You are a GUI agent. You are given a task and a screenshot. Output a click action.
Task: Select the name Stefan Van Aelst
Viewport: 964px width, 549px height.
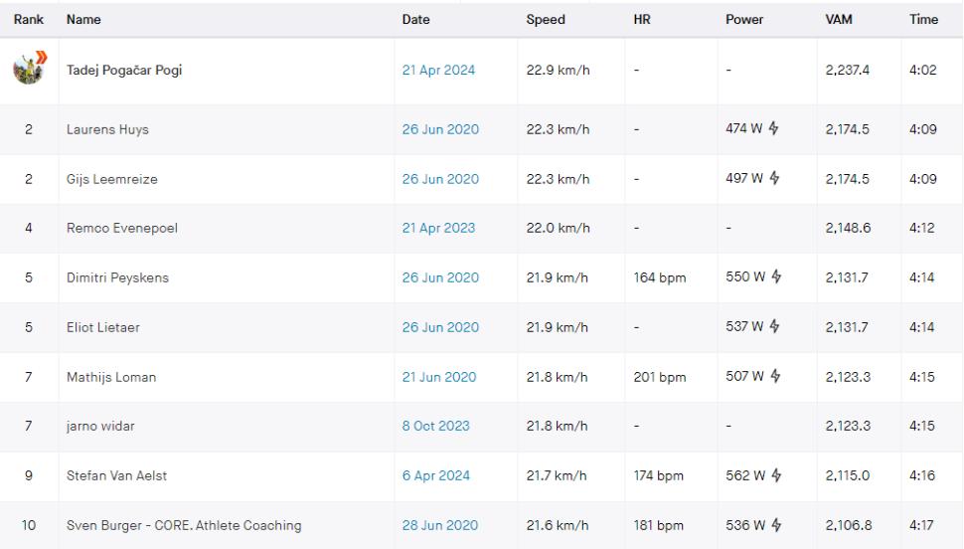click(117, 475)
